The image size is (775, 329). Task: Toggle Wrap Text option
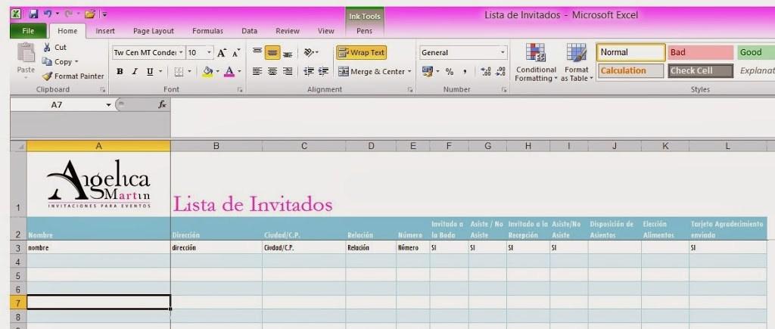click(362, 53)
